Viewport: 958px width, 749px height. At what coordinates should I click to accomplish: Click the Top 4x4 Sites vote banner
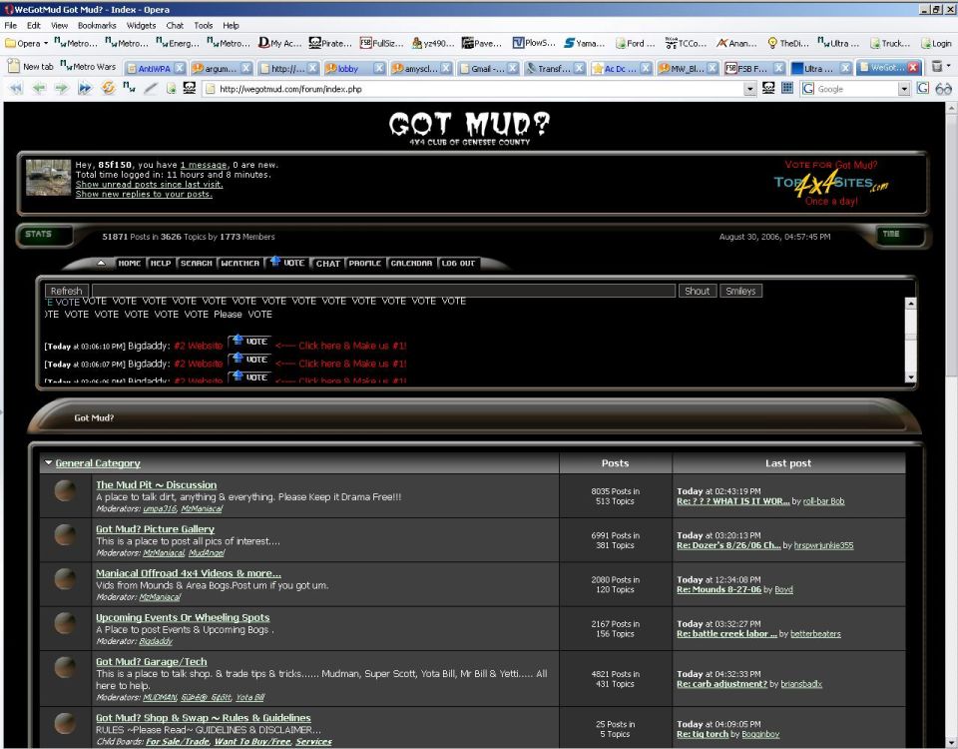[x=831, y=183]
